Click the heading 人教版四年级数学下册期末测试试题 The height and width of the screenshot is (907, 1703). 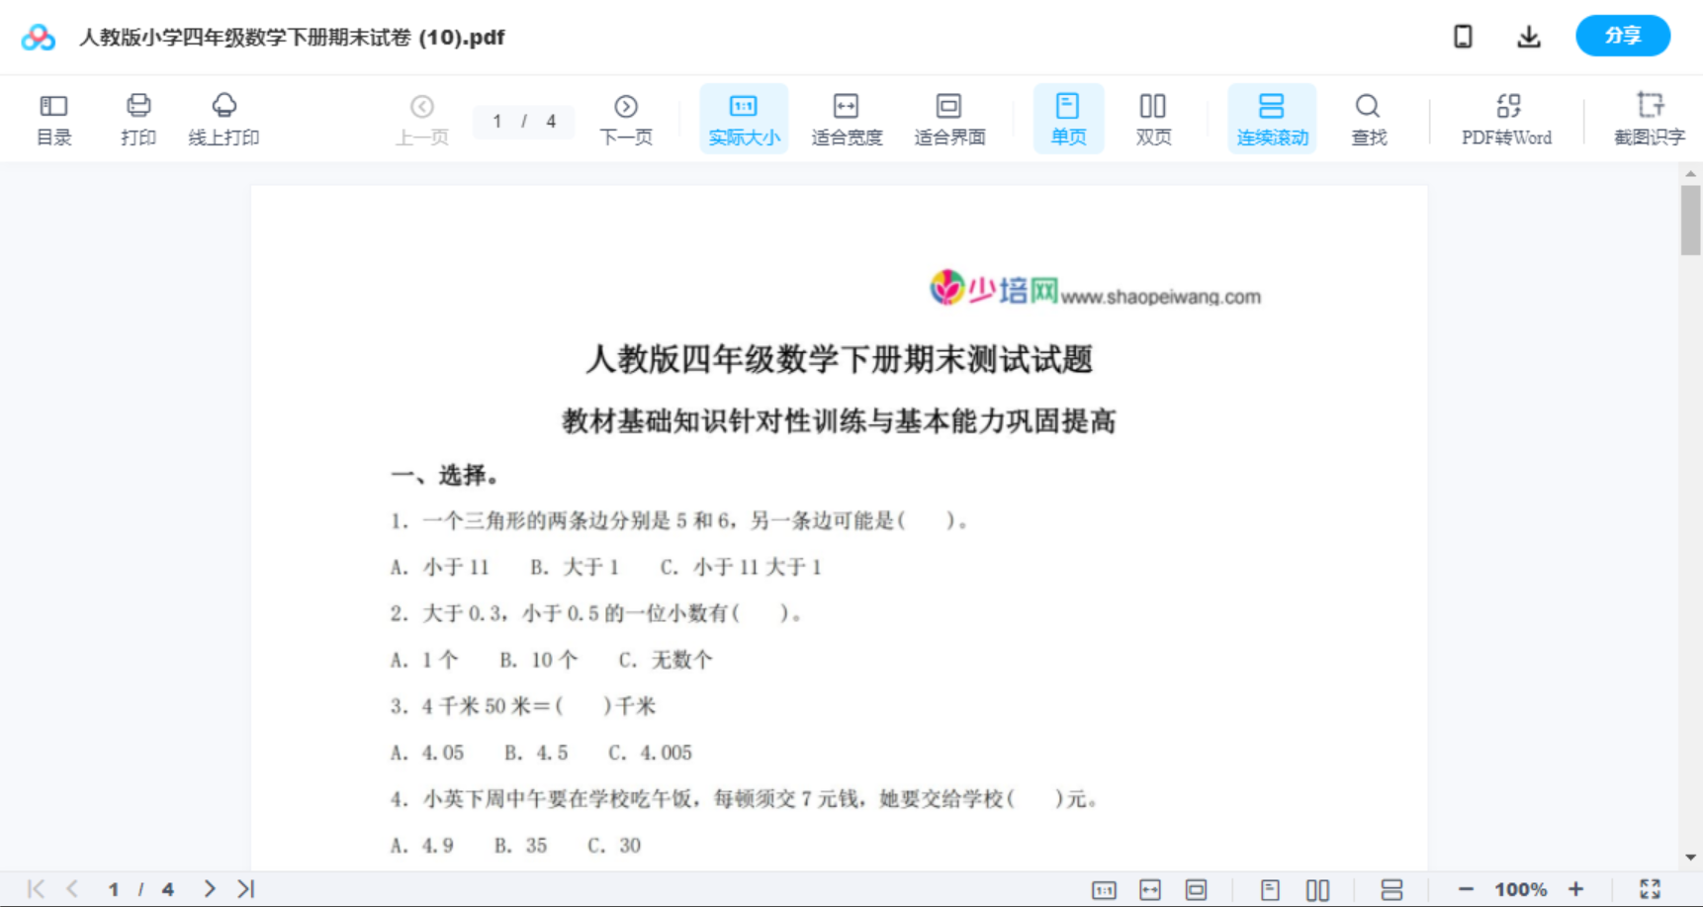pos(839,359)
